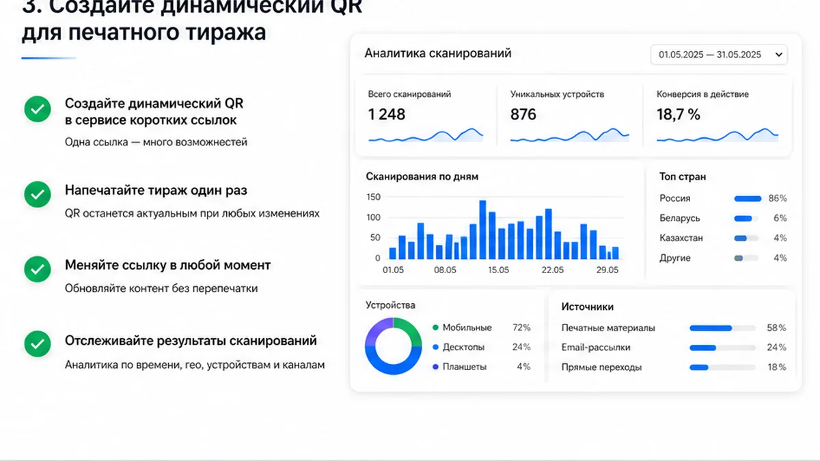Click the "Топ стран" title
Image resolution: width=820 pixels, height=461 pixels.
[x=683, y=176]
